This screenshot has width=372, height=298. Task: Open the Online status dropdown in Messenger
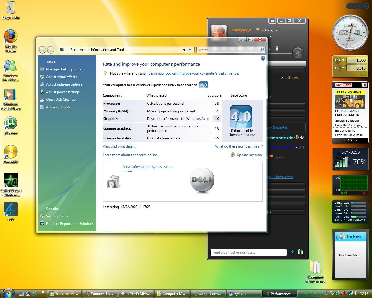tap(270, 30)
